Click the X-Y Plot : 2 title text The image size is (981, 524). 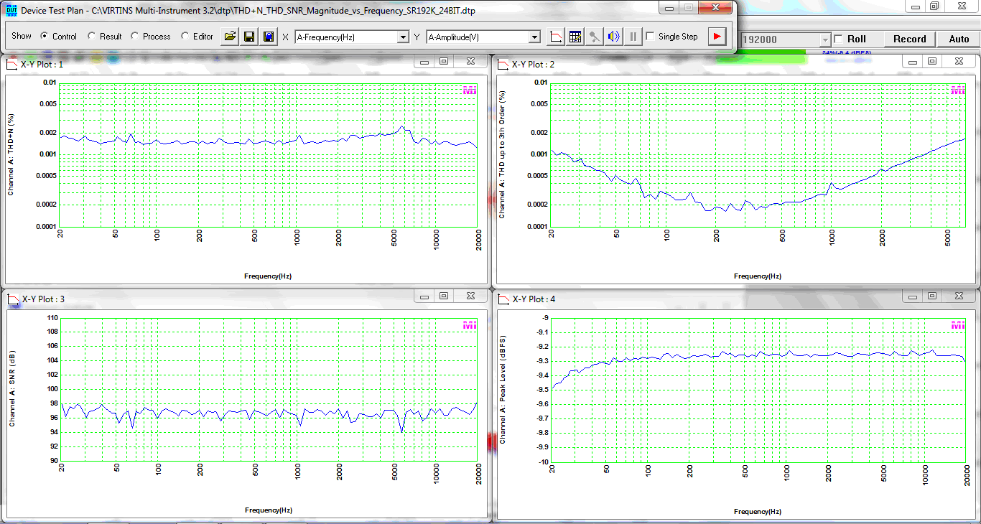[533, 65]
